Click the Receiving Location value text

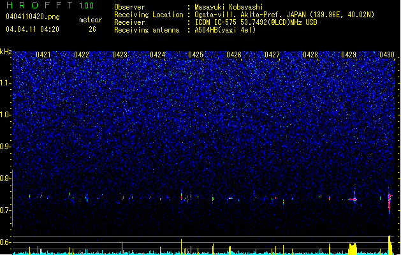click(284, 15)
